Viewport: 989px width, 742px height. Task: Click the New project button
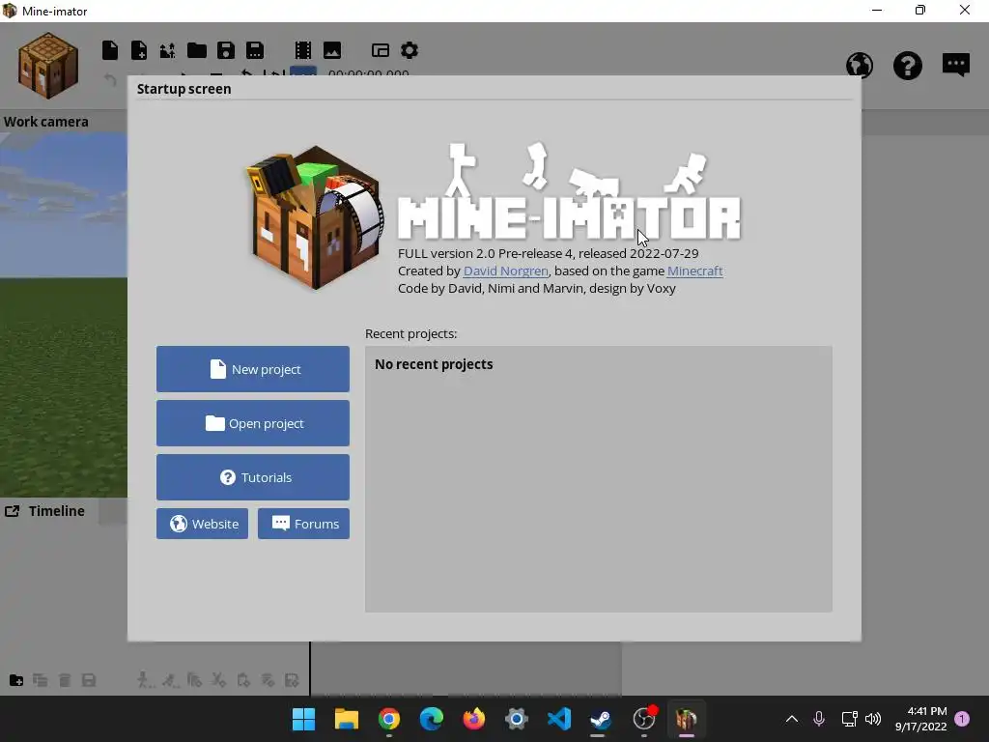[x=252, y=369]
